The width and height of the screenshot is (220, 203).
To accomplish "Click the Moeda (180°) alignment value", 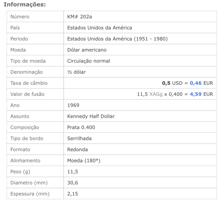I will [84, 161].
